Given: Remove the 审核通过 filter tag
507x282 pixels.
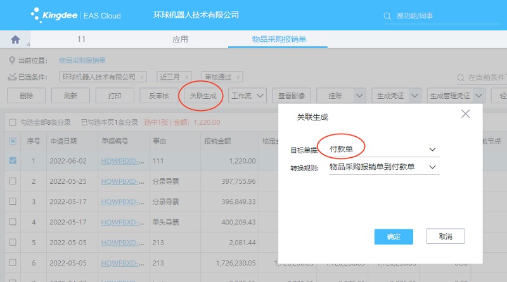Looking at the screenshot, I should tap(238, 77).
